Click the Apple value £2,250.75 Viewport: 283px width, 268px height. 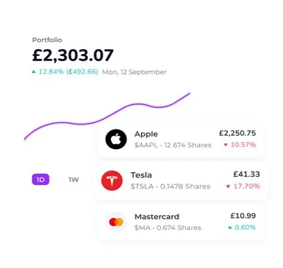[x=237, y=133]
